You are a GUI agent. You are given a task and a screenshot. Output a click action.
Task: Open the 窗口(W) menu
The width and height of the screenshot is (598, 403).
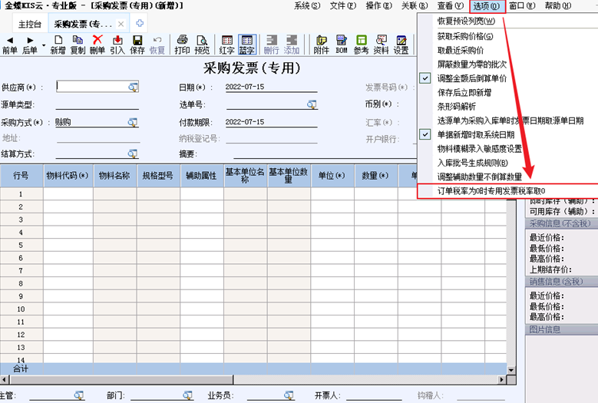[x=522, y=6]
